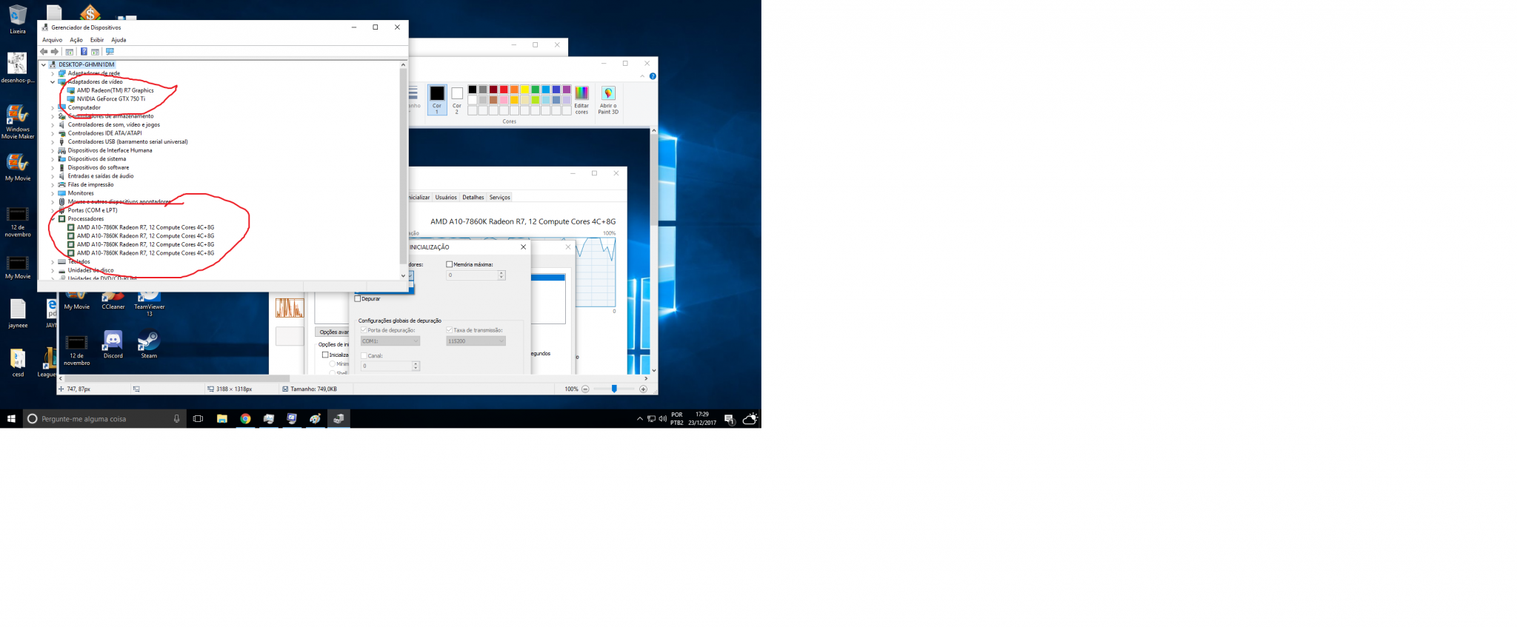Click the volume icon in system tray

(x=662, y=419)
